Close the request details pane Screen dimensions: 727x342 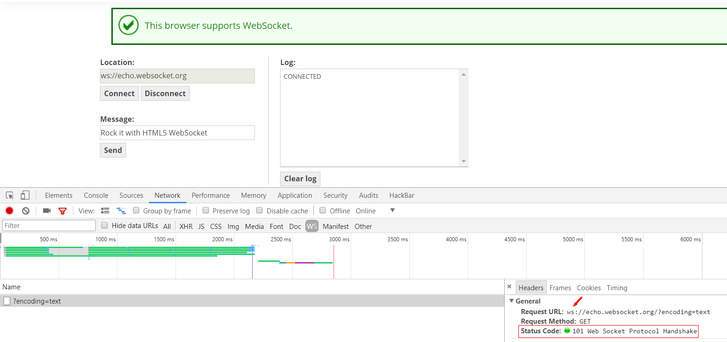[509, 287]
